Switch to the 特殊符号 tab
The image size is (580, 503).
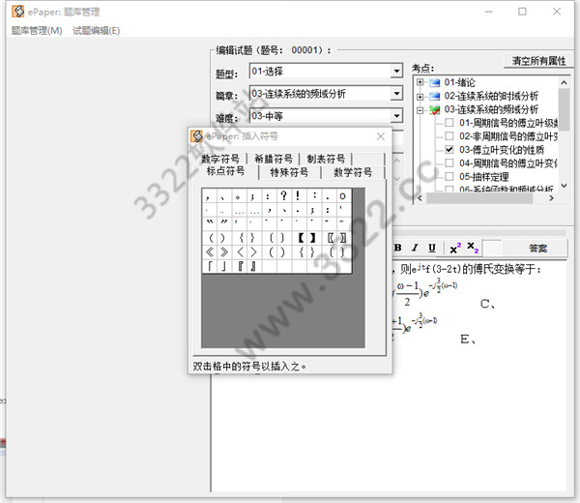click(x=289, y=172)
